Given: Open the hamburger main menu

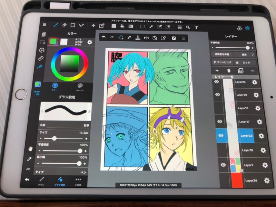Looking at the screenshot, I should pos(45,24).
